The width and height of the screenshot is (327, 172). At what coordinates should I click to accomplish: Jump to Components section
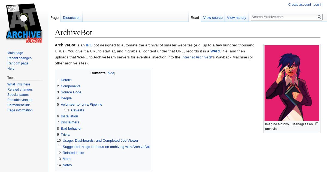pos(71,86)
